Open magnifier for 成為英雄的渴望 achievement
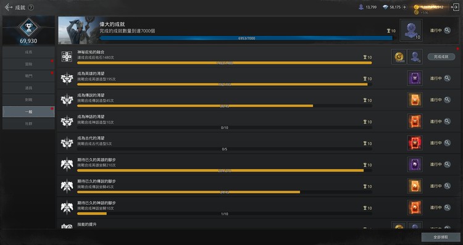Image resolution: width=463 pixels, height=245 pixels. pos(448,78)
